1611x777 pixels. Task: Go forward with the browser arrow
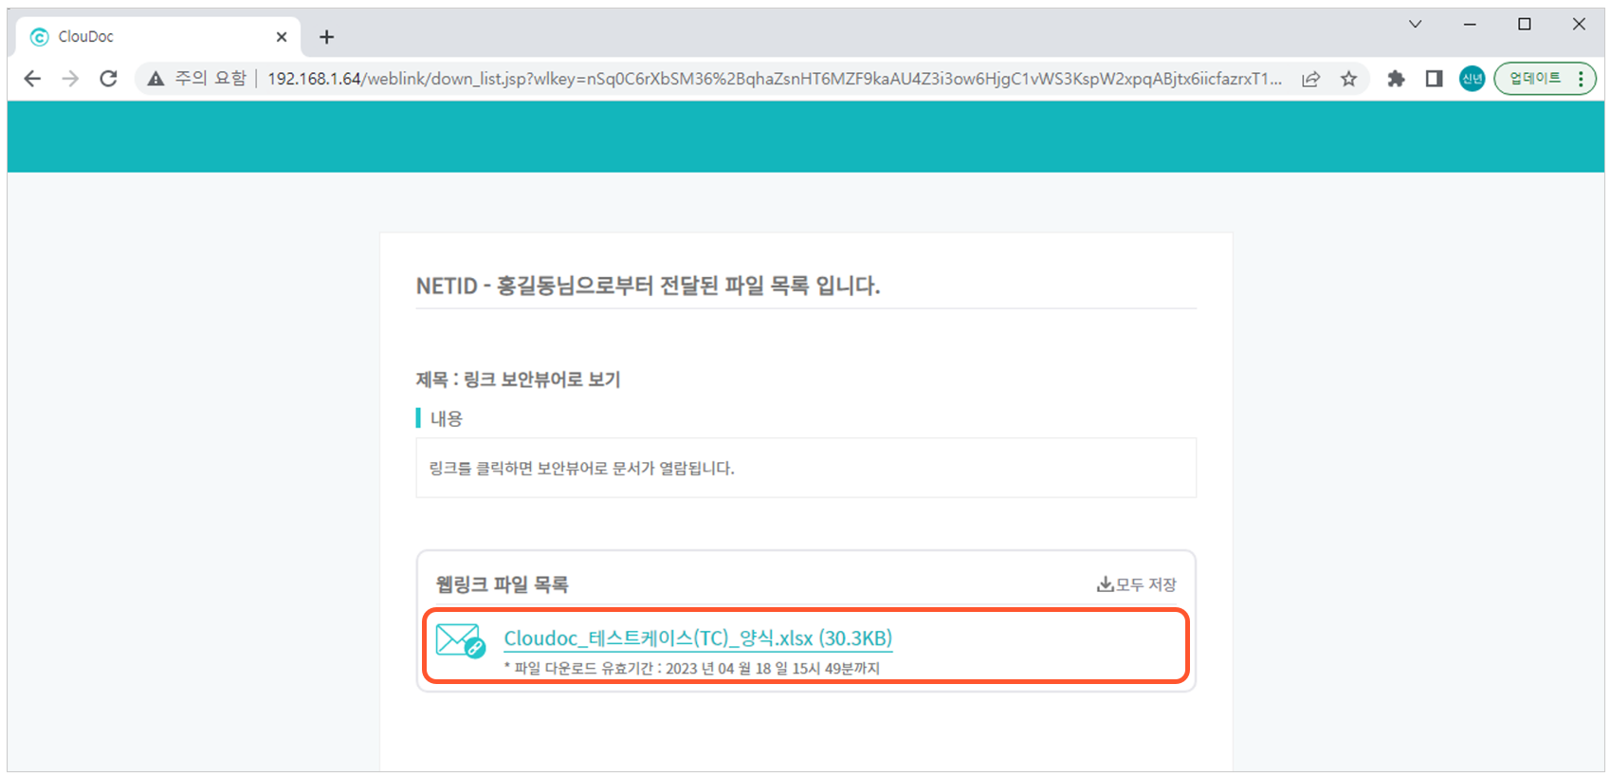(x=70, y=79)
